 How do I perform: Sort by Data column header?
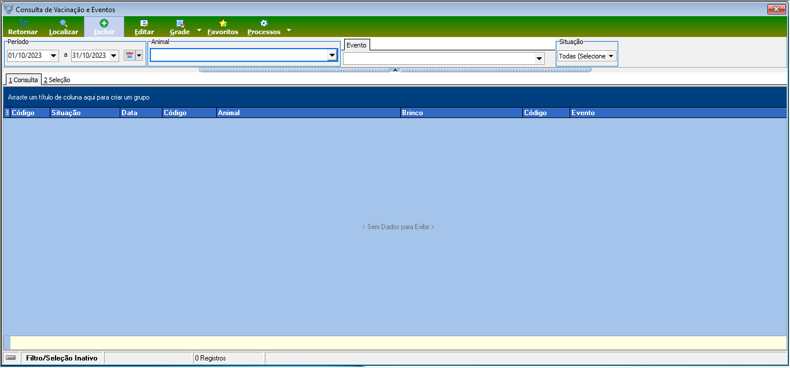click(x=141, y=113)
